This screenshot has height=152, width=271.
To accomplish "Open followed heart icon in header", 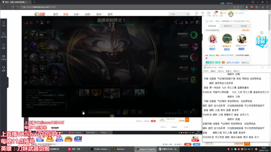I will (x=202, y=13).
